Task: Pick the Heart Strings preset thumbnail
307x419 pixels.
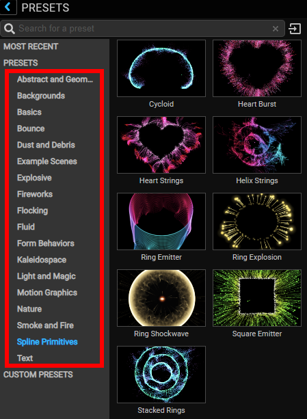Action: (161, 145)
